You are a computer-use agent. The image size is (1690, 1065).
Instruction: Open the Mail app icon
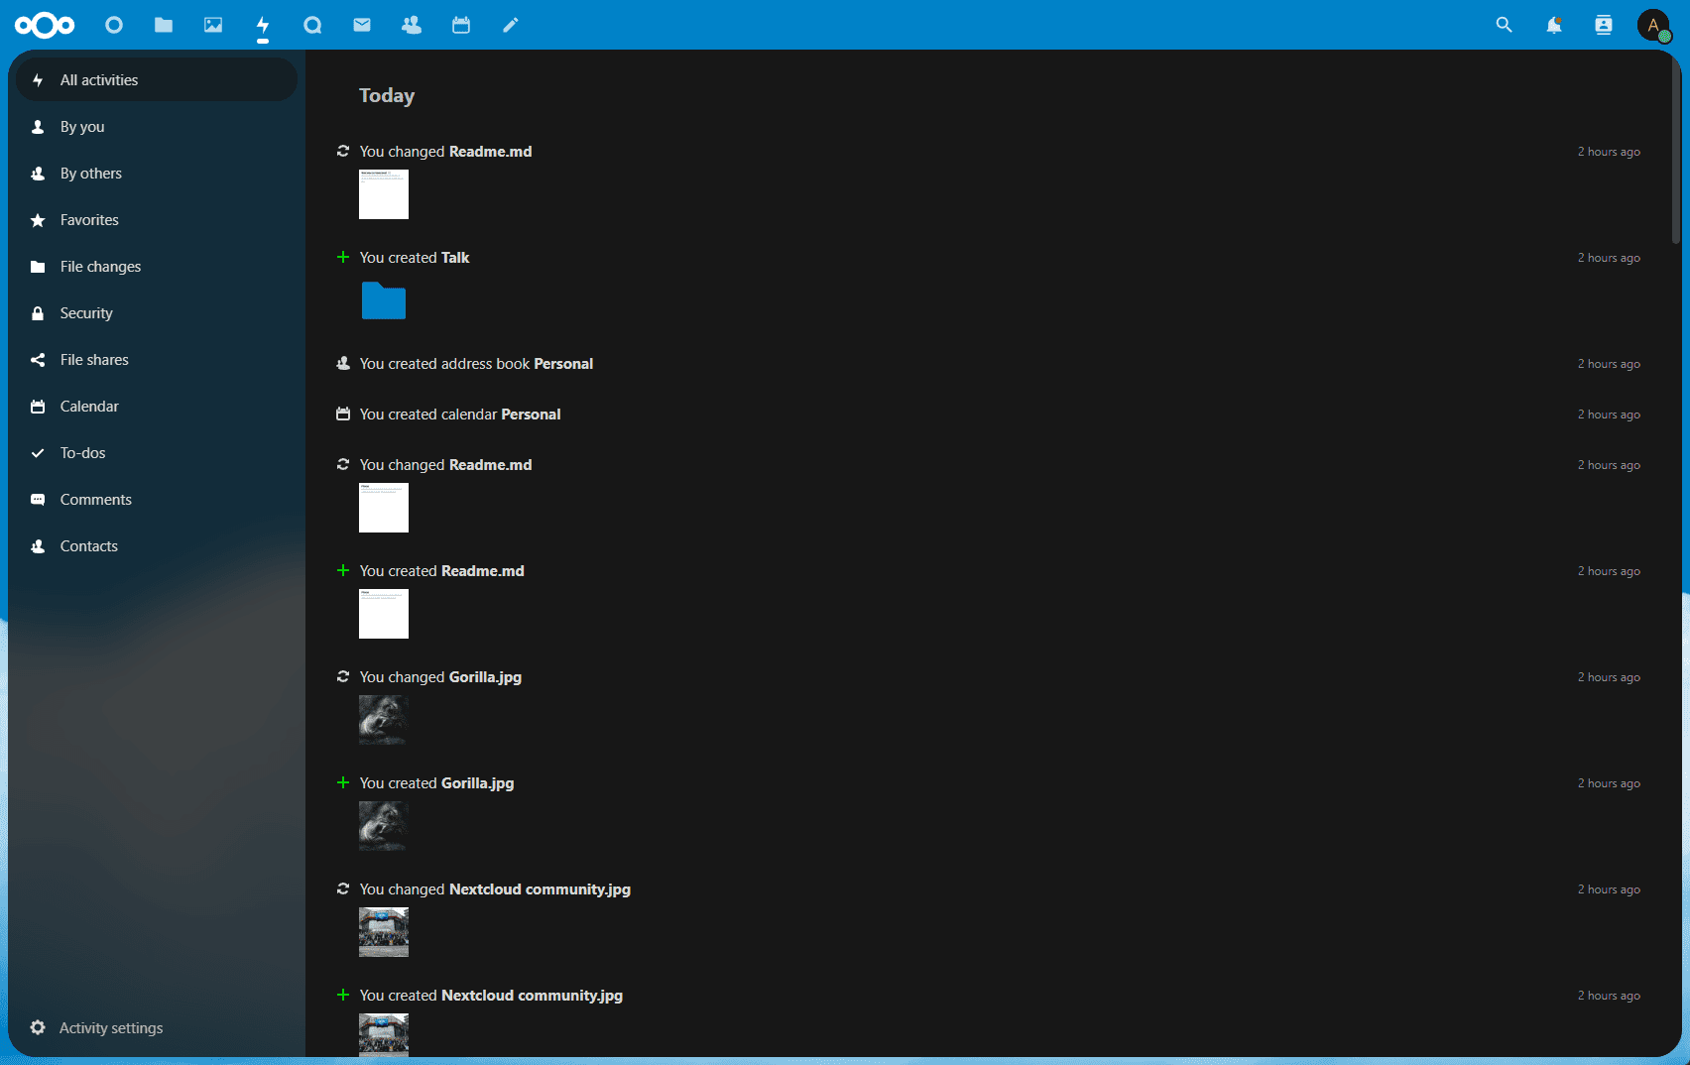362,25
